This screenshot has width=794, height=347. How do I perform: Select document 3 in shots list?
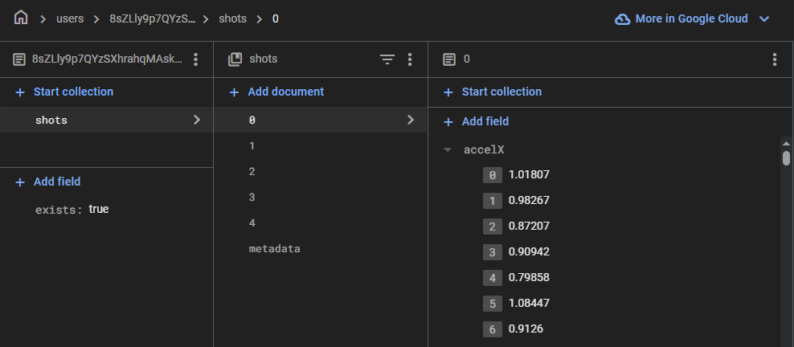(x=252, y=198)
